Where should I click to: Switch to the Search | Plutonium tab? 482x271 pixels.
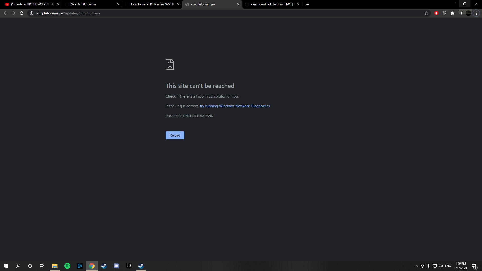click(92, 4)
